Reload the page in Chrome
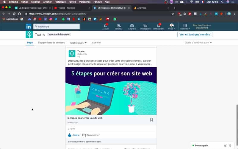Viewport: 238px width, 149px height. [14, 14]
